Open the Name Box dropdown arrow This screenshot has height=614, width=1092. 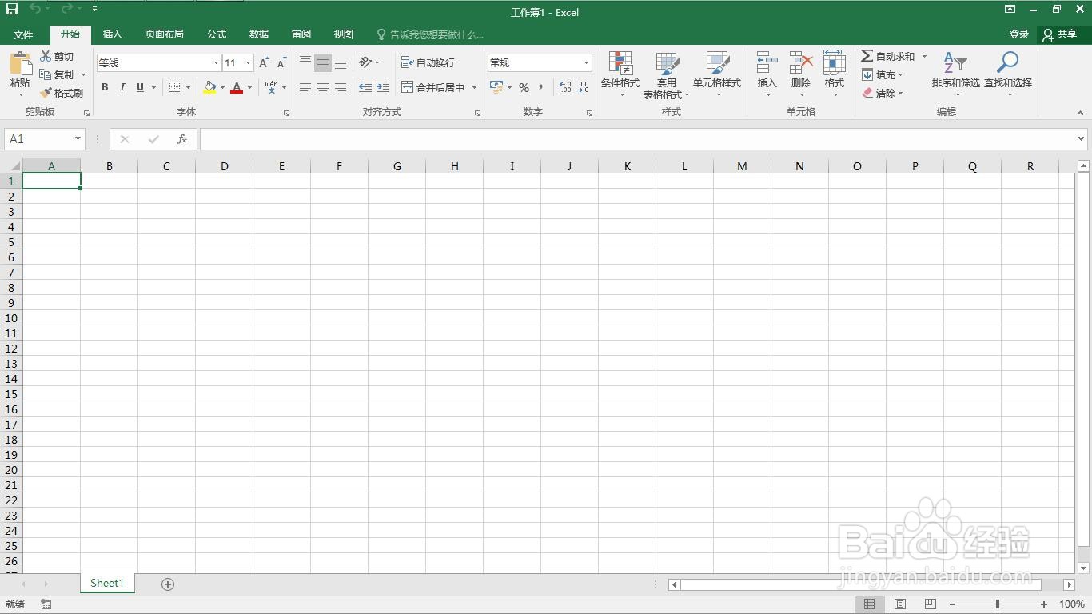tap(78, 139)
